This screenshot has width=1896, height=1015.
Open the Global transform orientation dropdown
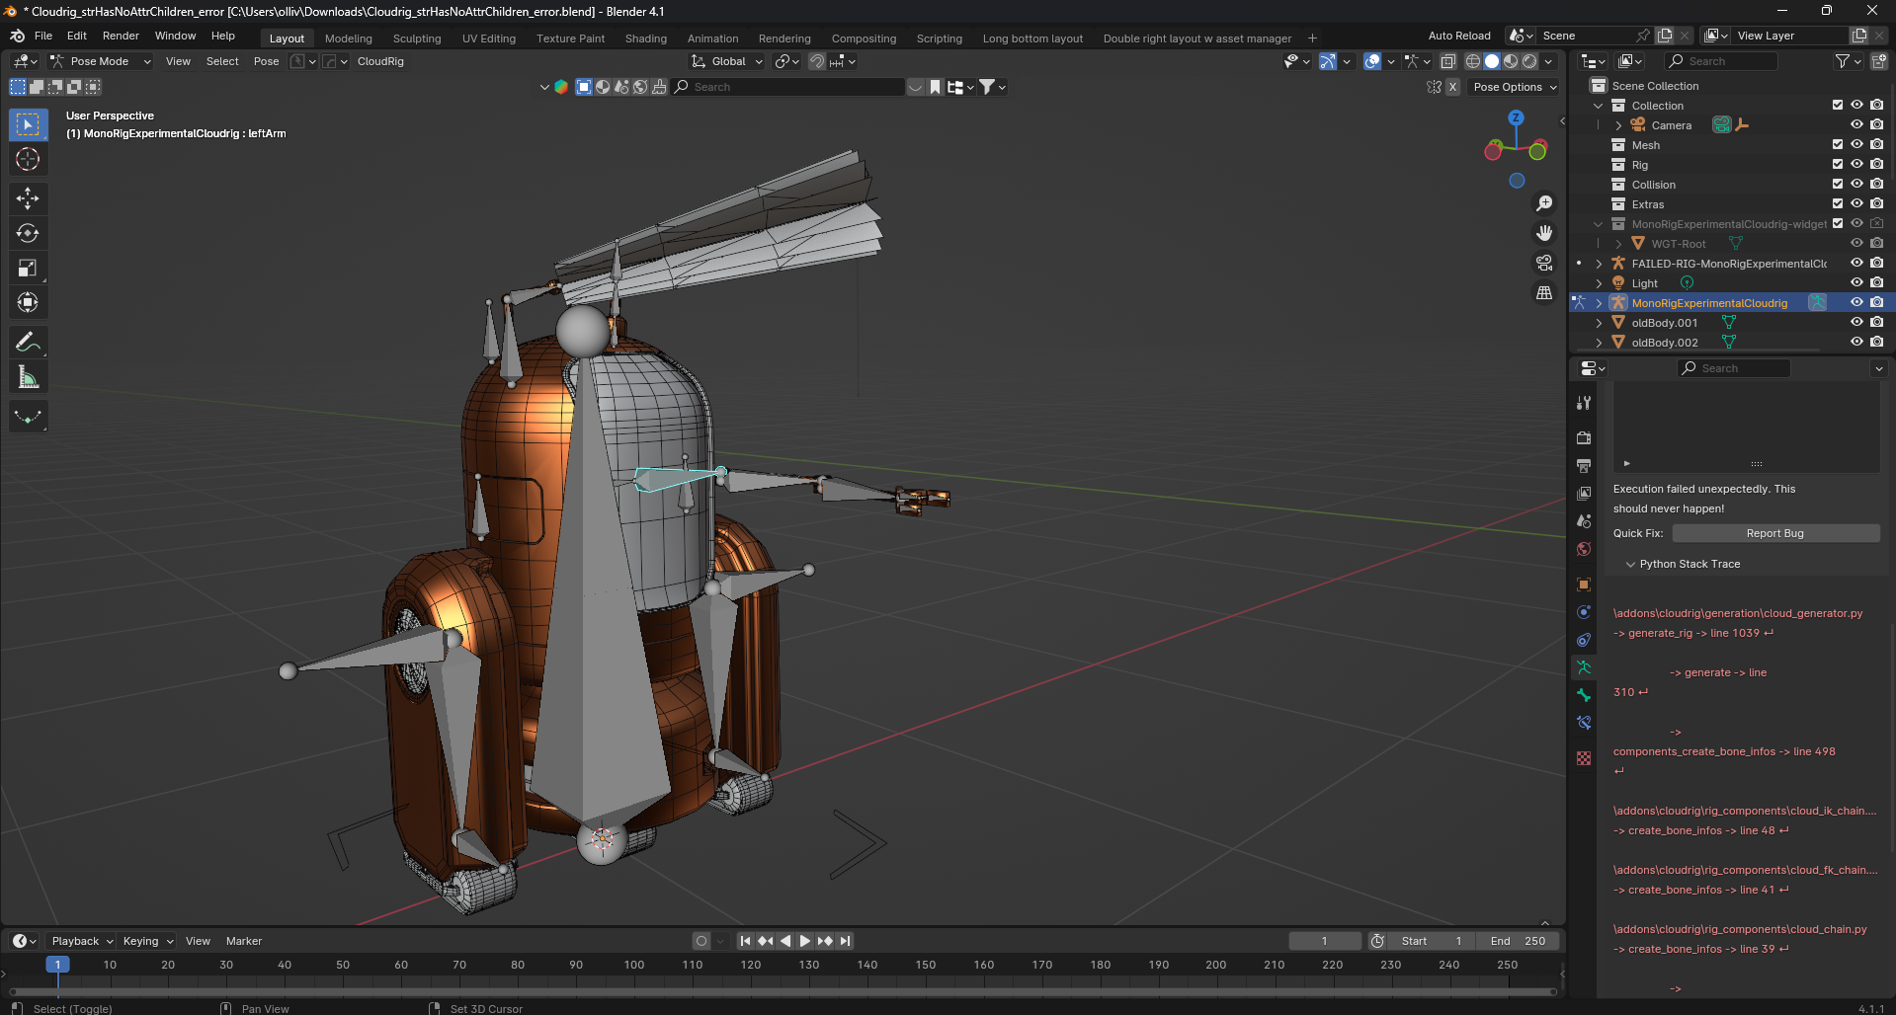(x=728, y=61)
